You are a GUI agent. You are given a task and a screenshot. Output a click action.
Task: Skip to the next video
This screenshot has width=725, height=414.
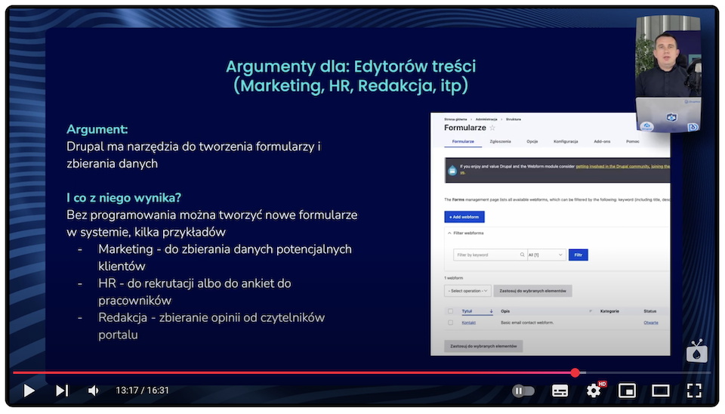(x=62, y=391)
